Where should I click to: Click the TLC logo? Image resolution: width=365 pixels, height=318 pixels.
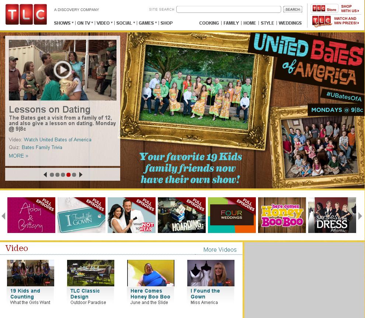tap(26, 14)
